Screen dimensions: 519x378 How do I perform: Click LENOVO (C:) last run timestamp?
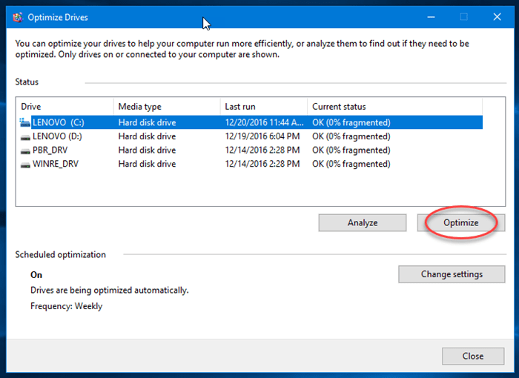tap(262, 122)
